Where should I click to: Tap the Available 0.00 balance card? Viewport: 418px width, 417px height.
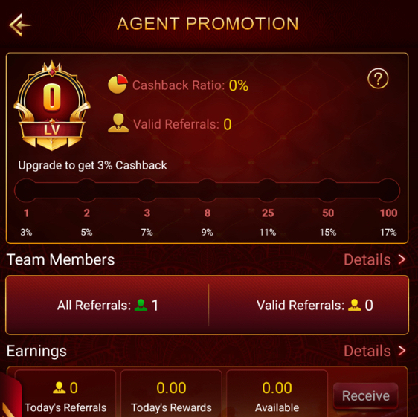(x=277, y=393)
